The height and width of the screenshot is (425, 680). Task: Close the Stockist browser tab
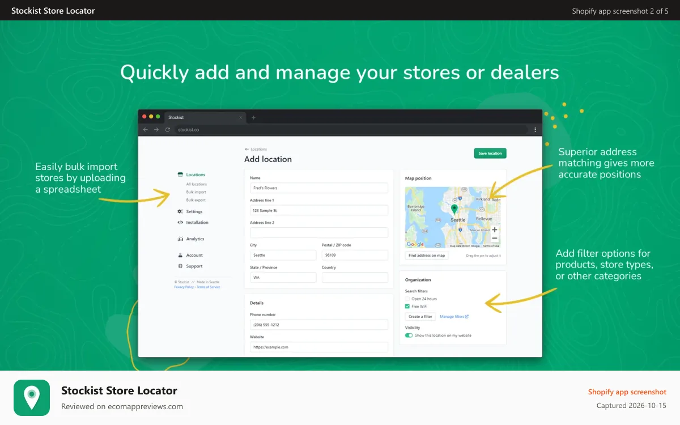click(x=241, y=117)
